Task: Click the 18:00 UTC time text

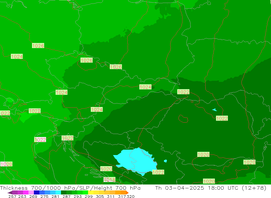Action: (224, 188)
